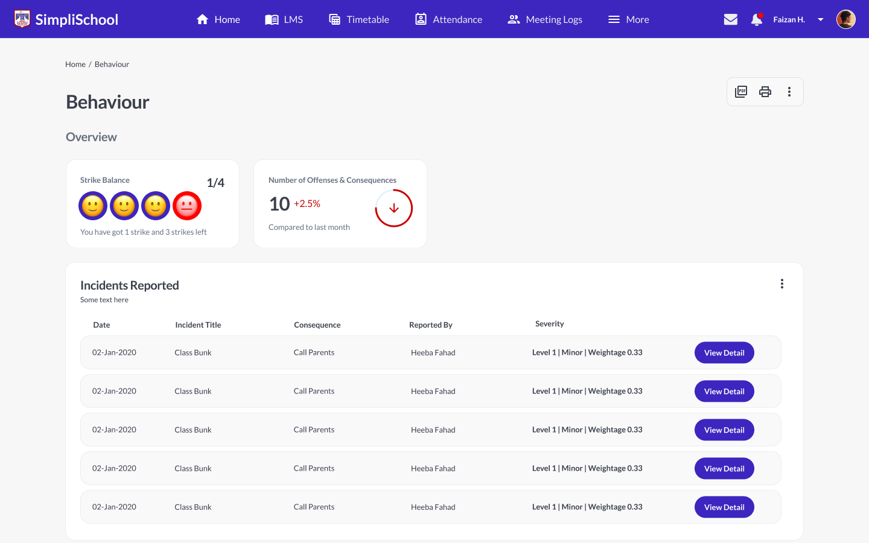Click the user profile avatar
This screenshot has height=543, width=869.
click(x=845, y=19)
